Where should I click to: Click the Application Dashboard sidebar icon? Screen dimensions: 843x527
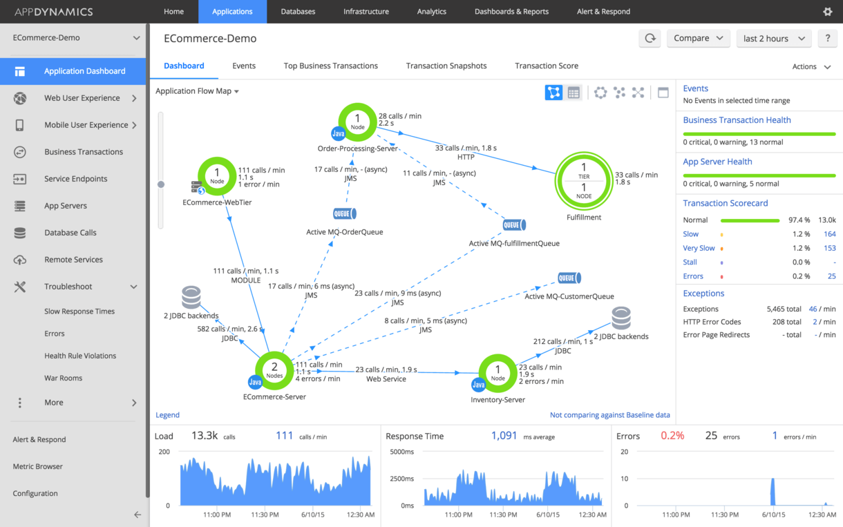19,71
